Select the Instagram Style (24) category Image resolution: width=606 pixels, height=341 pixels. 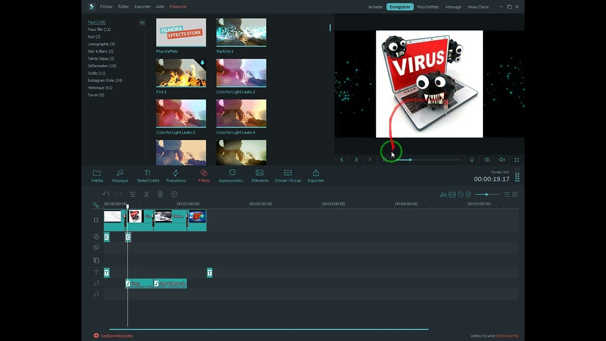point(105,81)
